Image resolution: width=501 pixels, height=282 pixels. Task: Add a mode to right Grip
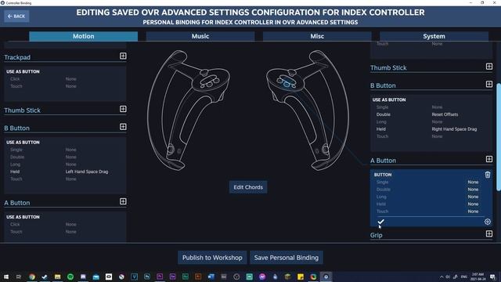[x=489, y=233]
